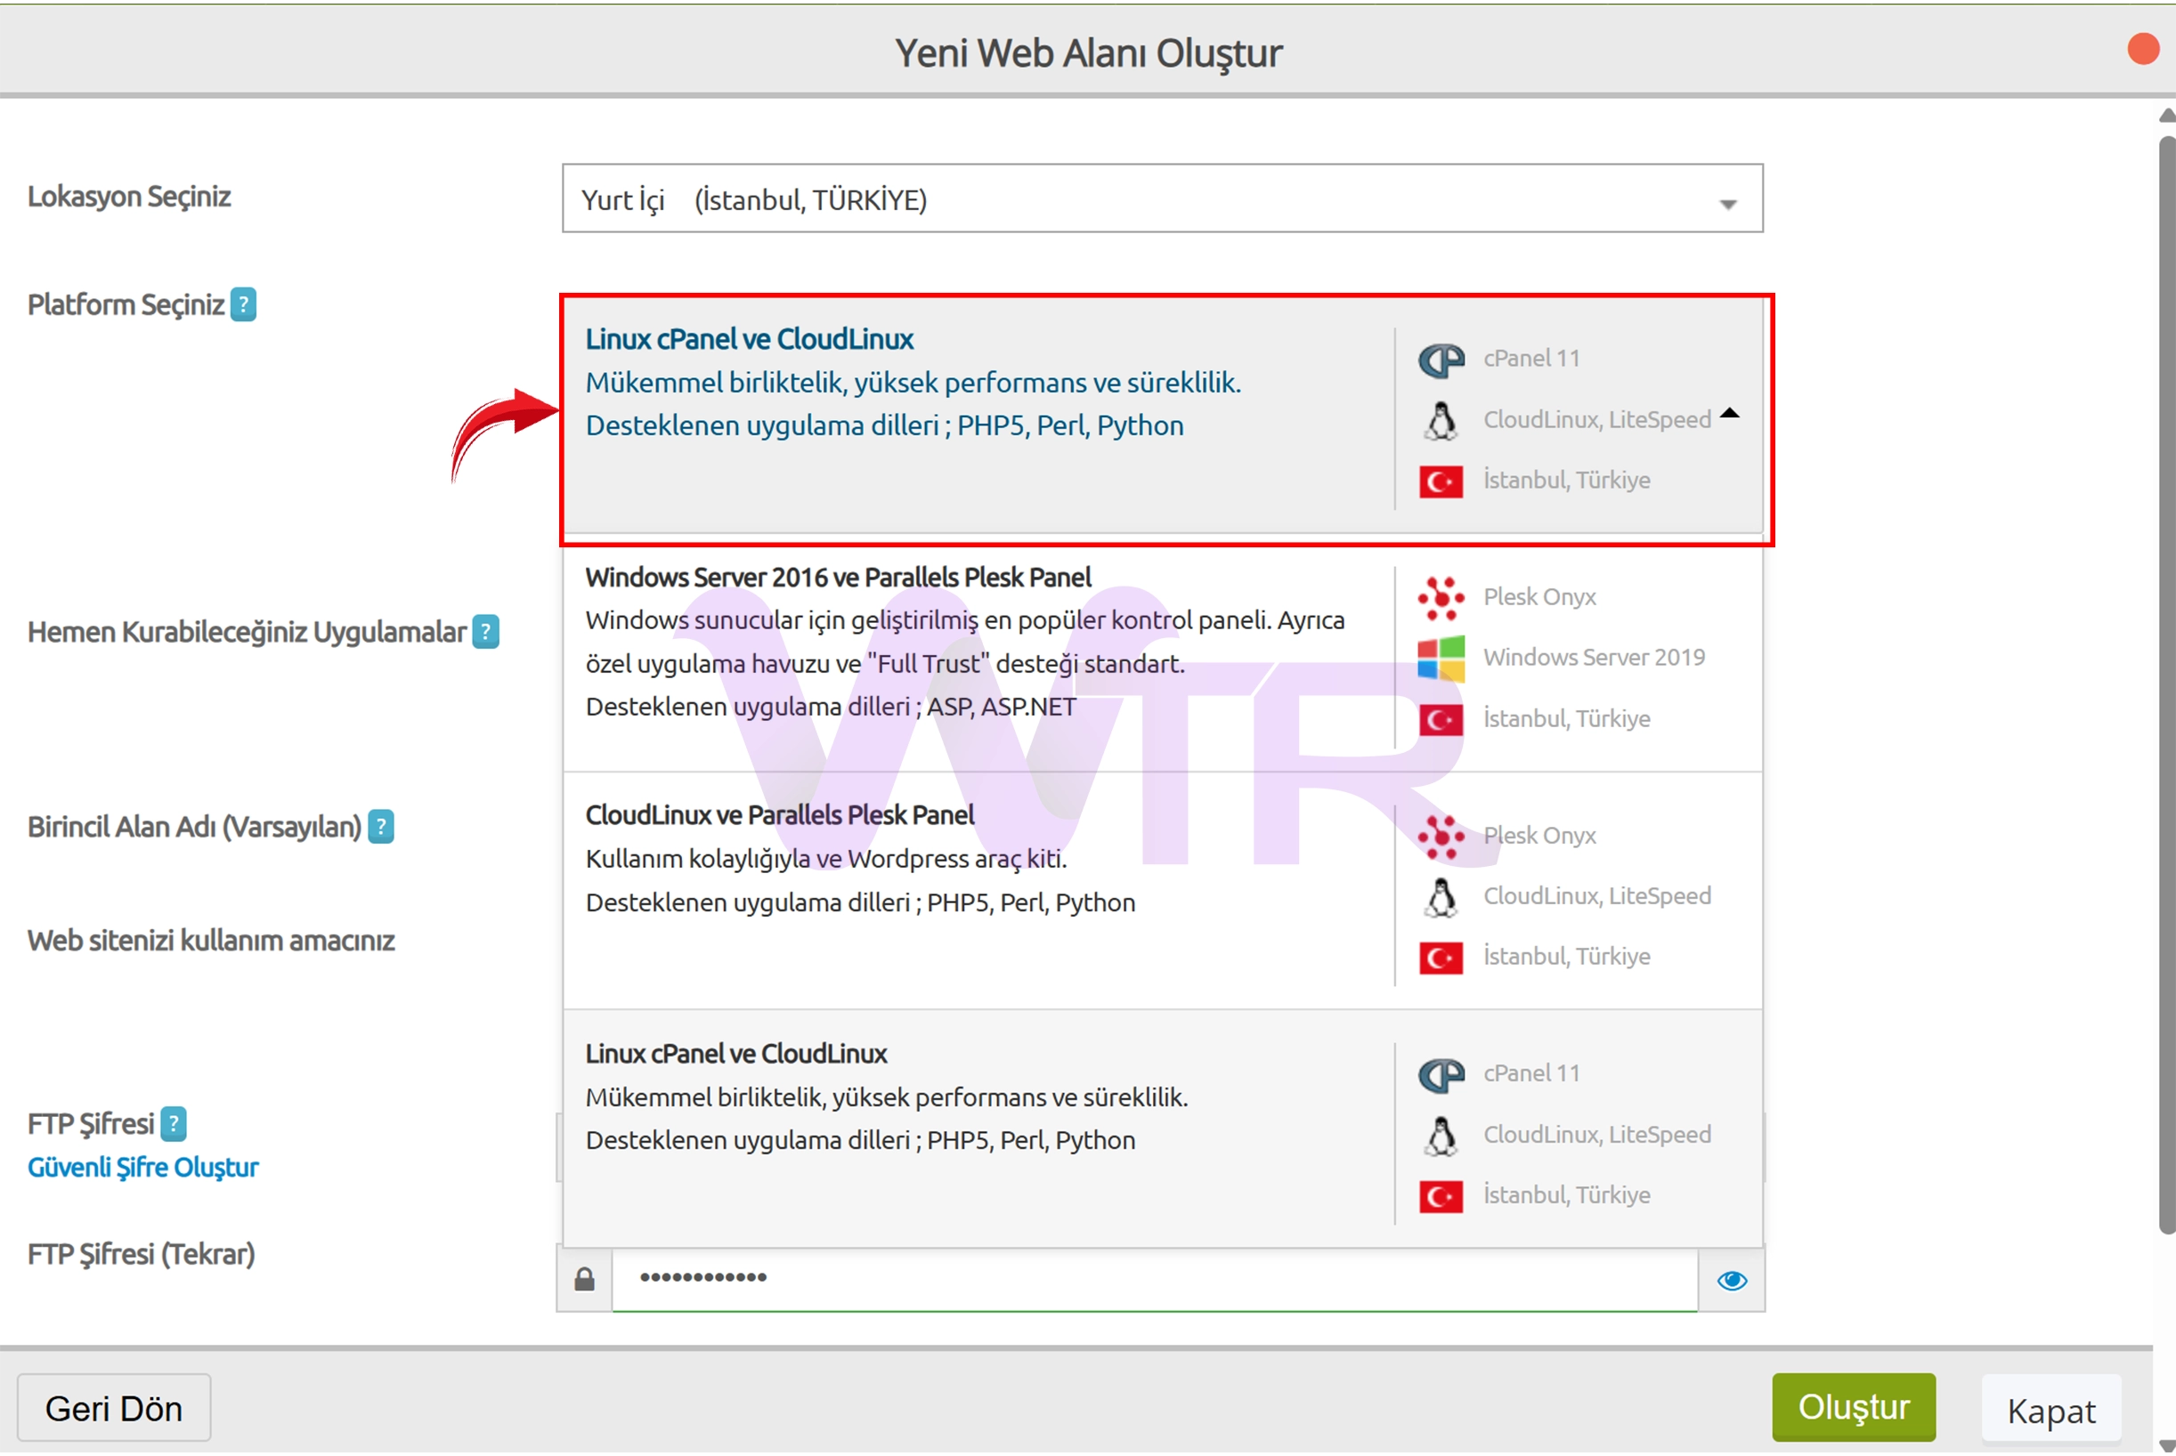Click the Geri Dön button
2176x1456 pixels.
pyautogui.click(x=114, y=1408)
